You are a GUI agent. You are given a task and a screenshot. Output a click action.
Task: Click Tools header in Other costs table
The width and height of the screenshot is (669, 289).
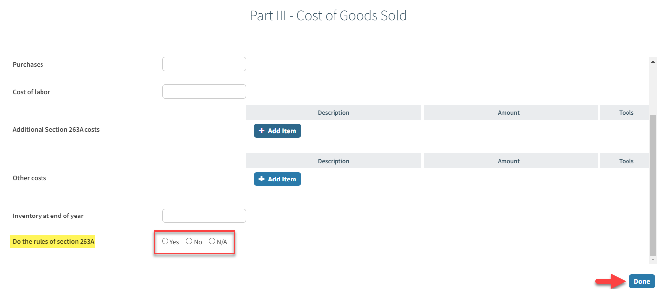click(x=626, y=161)
